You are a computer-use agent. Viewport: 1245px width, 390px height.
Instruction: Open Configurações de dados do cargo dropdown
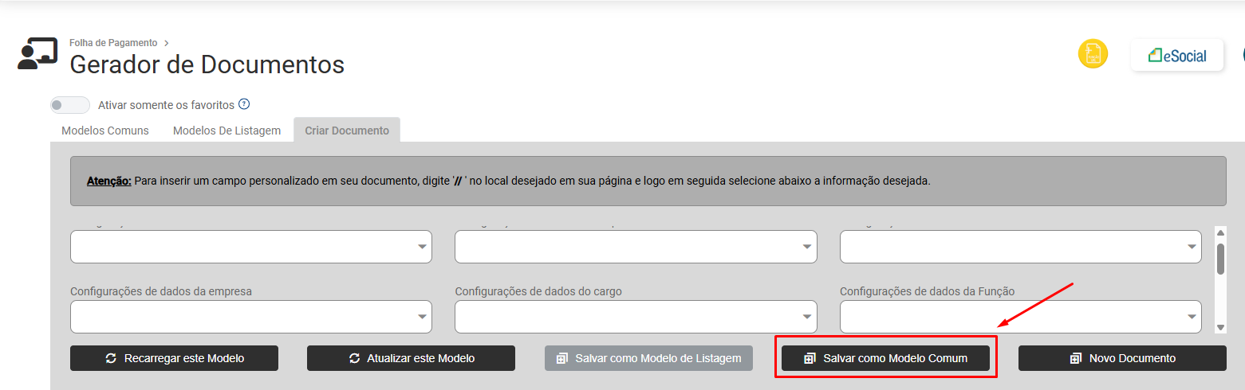(x=636, y=317)
